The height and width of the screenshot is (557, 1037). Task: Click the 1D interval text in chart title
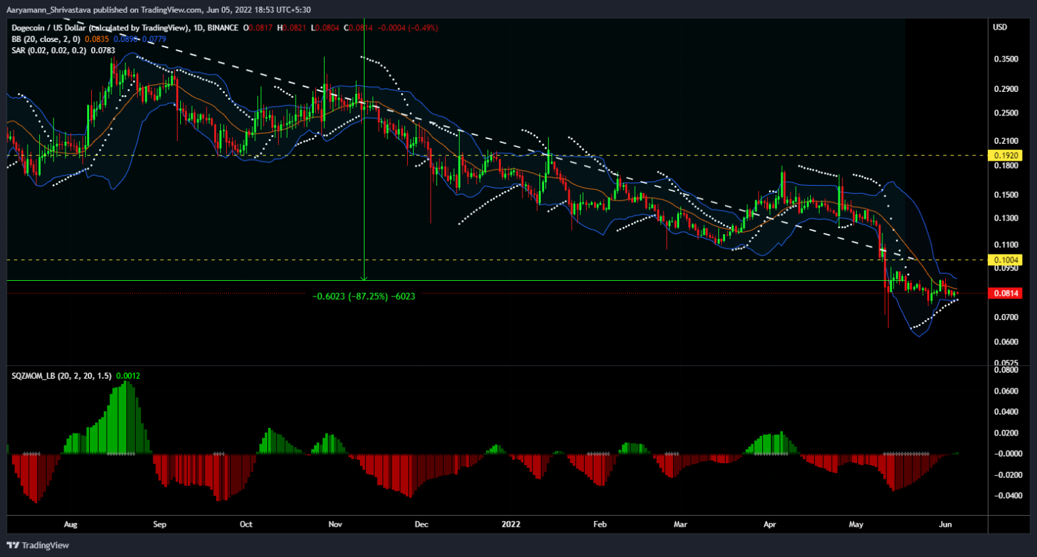tap(198, 28)
